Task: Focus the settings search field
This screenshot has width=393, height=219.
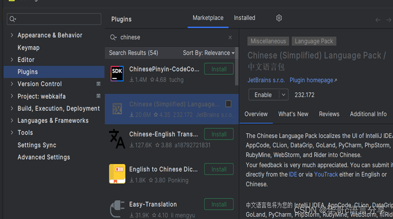Action: [54, 19]
